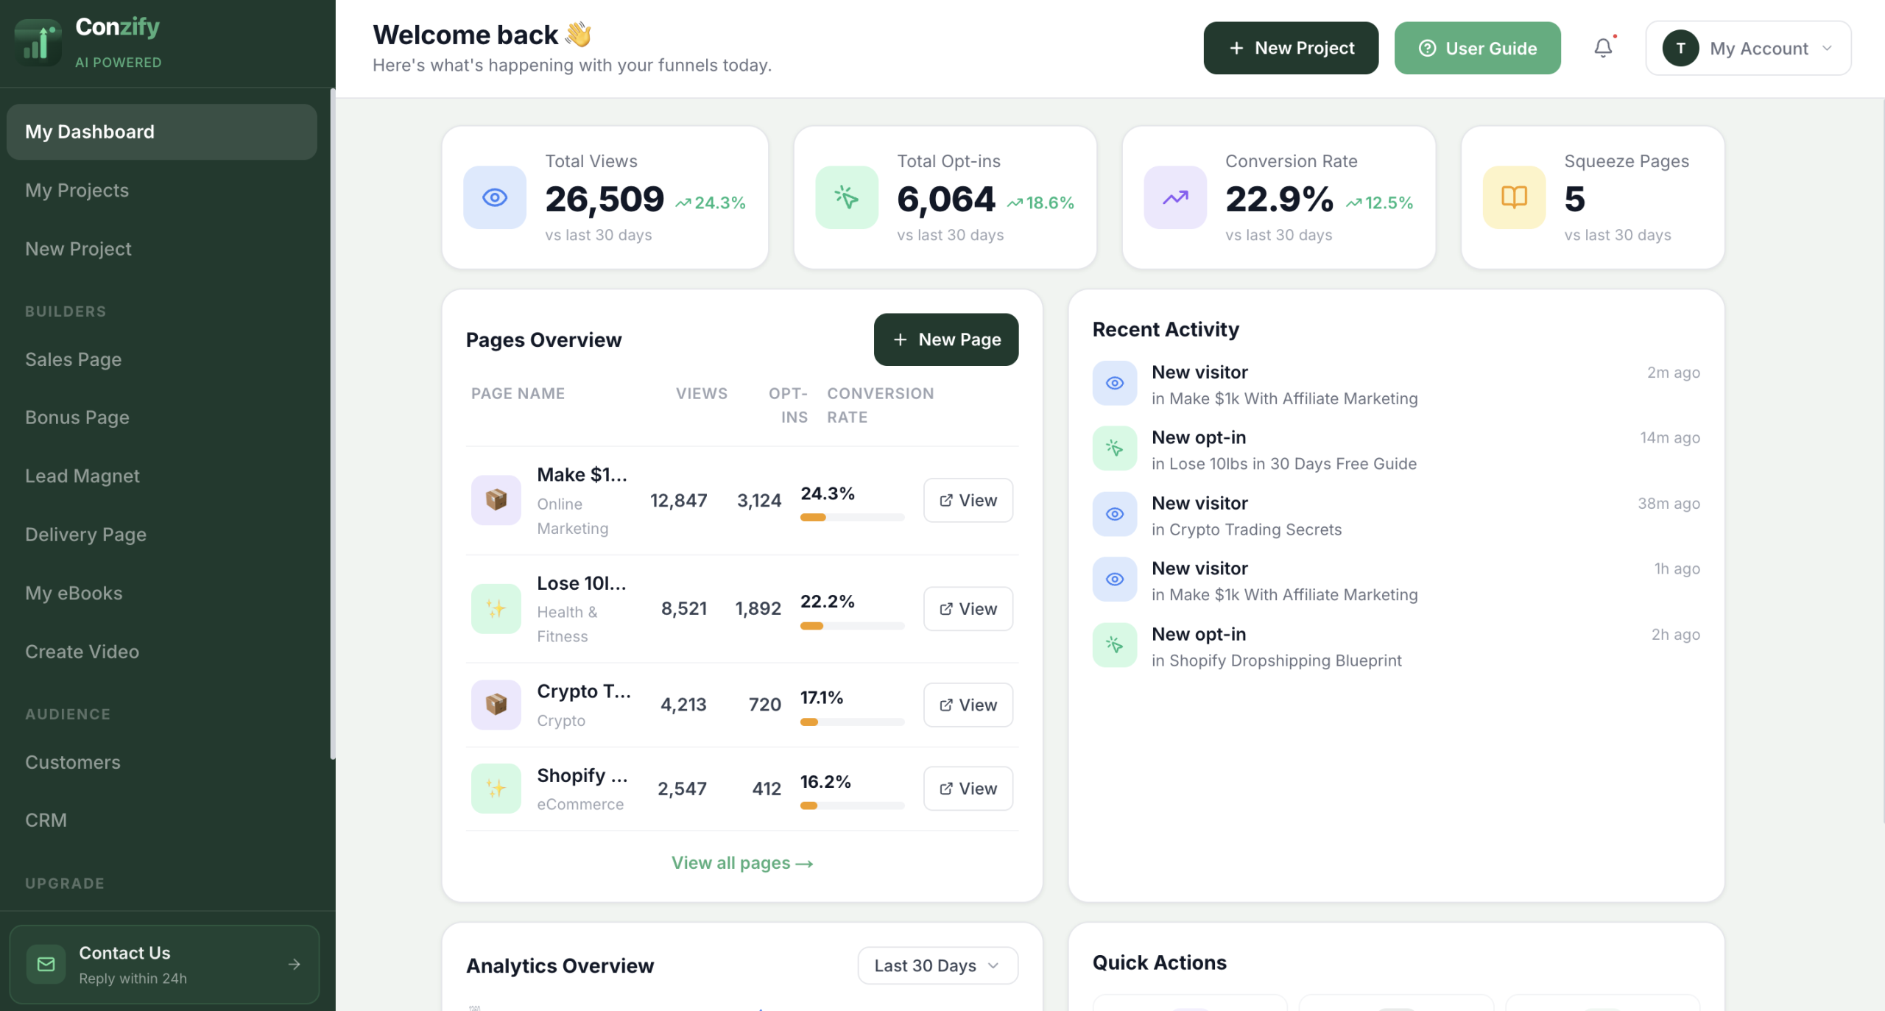1885x1011 pixels.
Task: Click the 1h ago New visitor eye icon
Action: (1115, 580)
